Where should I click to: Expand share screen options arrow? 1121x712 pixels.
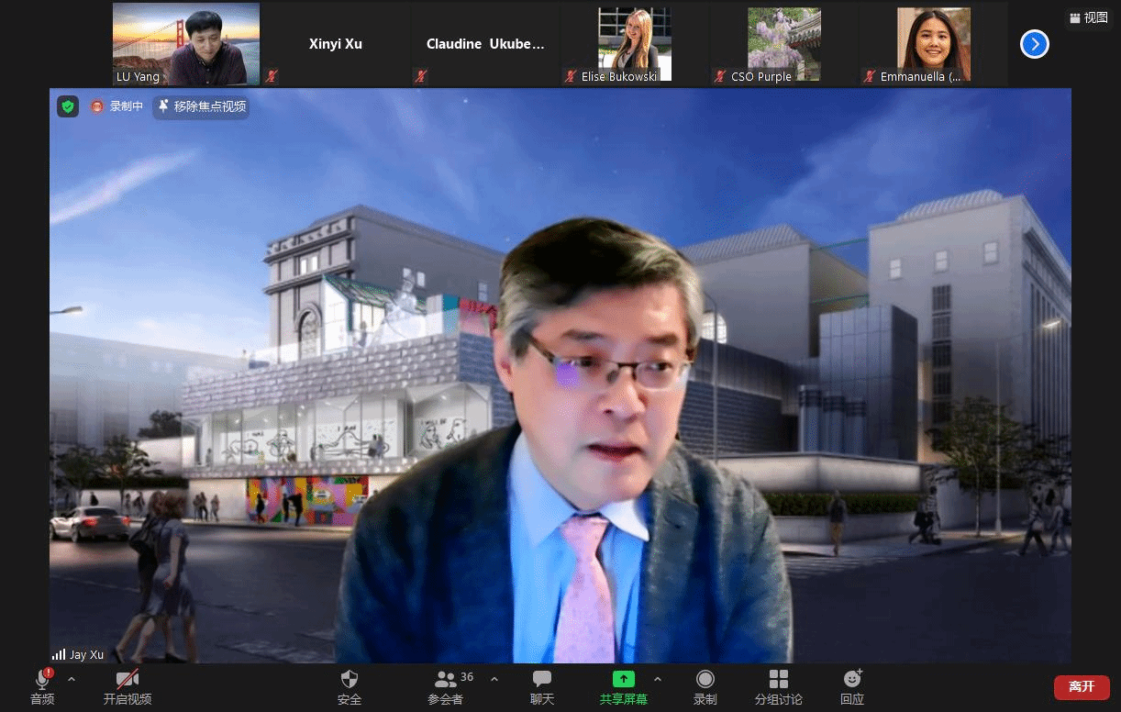[657, 679]
